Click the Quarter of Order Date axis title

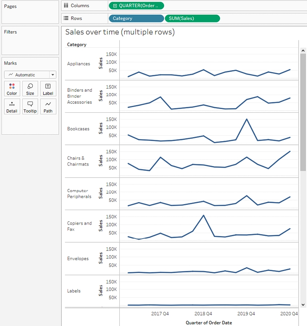coord(209,322)
